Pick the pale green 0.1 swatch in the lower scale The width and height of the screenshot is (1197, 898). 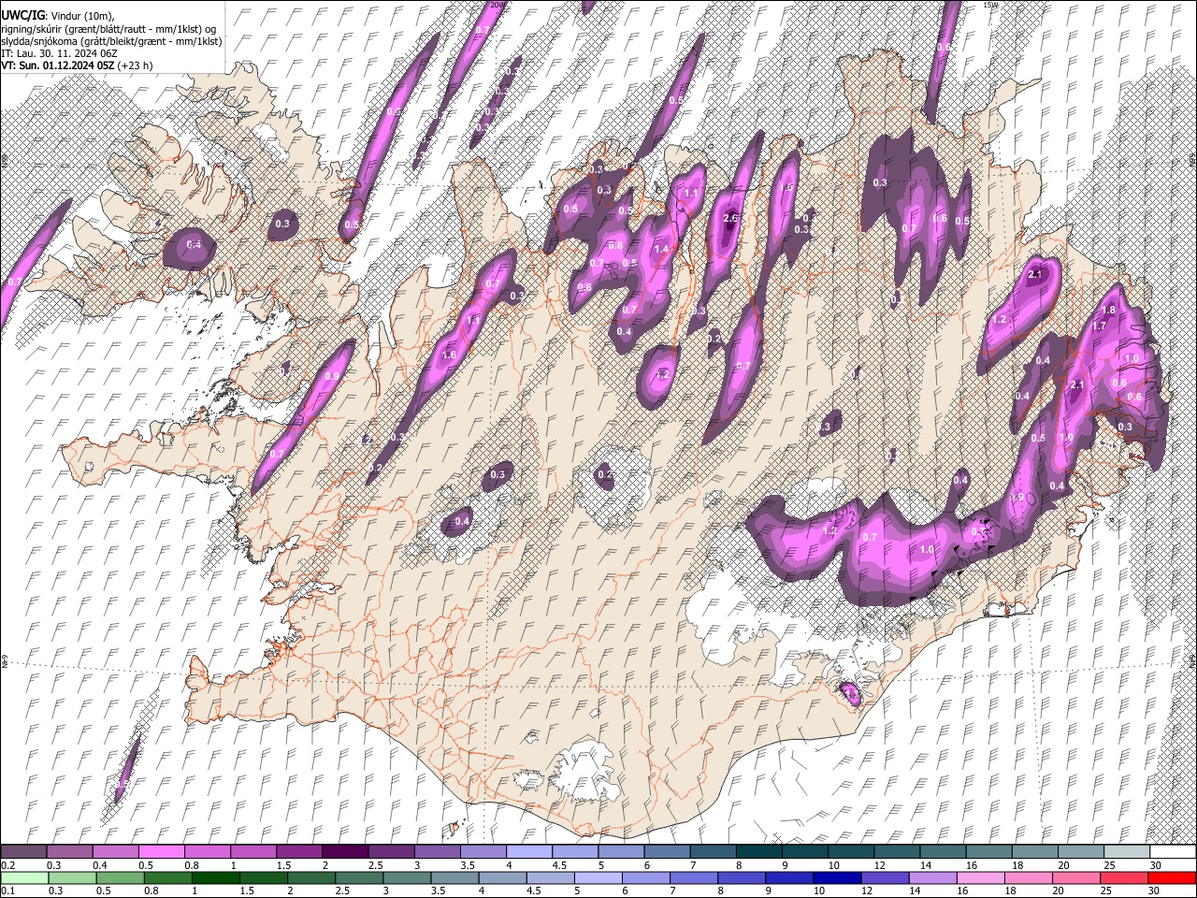click(x=23, y=877)
